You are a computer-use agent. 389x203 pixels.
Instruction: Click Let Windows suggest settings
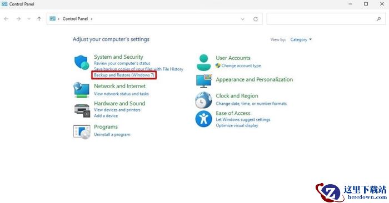(x=243, y=120)
